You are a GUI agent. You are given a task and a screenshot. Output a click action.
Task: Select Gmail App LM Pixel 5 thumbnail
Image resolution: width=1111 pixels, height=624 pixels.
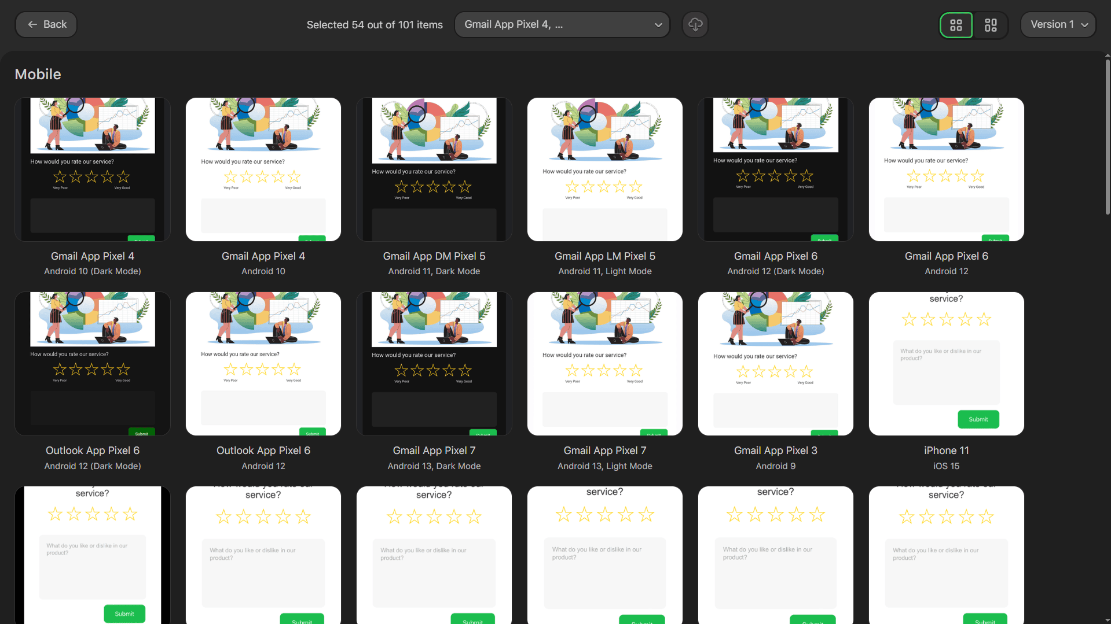coord(605,169)
